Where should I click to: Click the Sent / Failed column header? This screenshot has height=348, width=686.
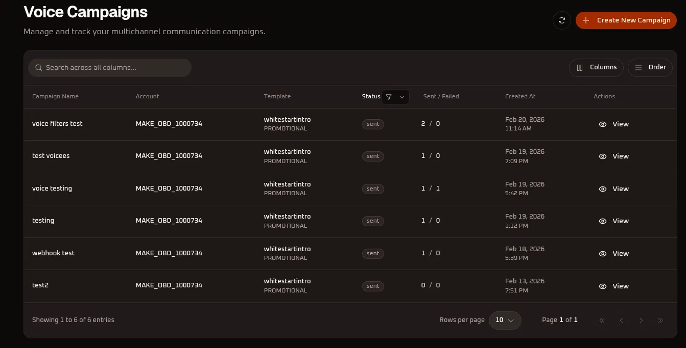[441, 96]
